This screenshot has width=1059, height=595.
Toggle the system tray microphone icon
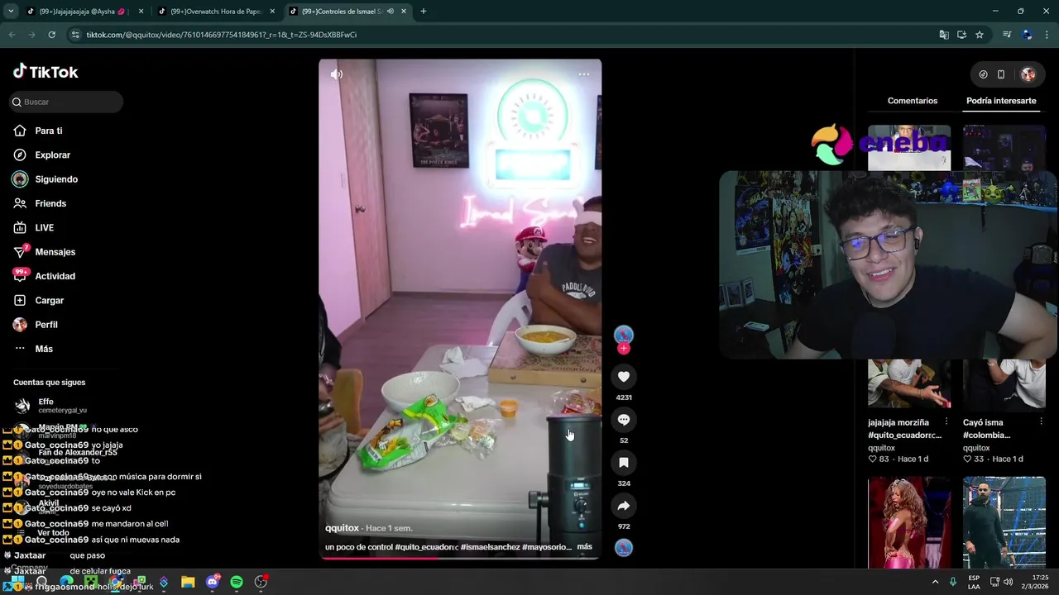tap(953, 582)
